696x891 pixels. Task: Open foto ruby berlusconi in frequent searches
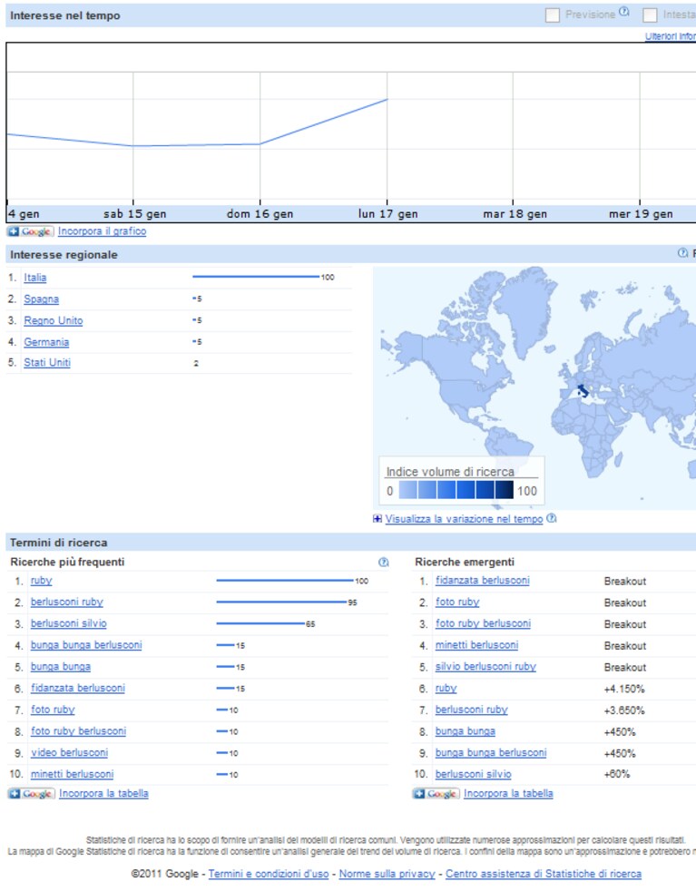(x=78, y=732)
